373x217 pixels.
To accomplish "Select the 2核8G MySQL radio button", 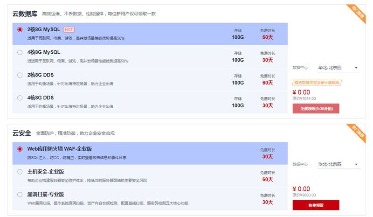I will (x=20, y=29).
